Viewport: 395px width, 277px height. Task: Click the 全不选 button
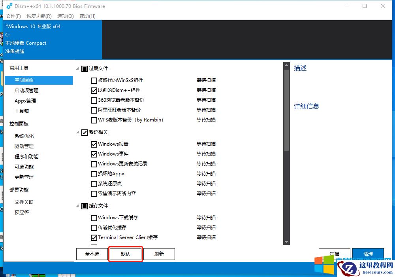(x=92, y=254)
